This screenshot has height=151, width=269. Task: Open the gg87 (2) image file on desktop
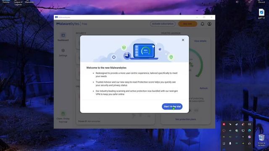261,14
